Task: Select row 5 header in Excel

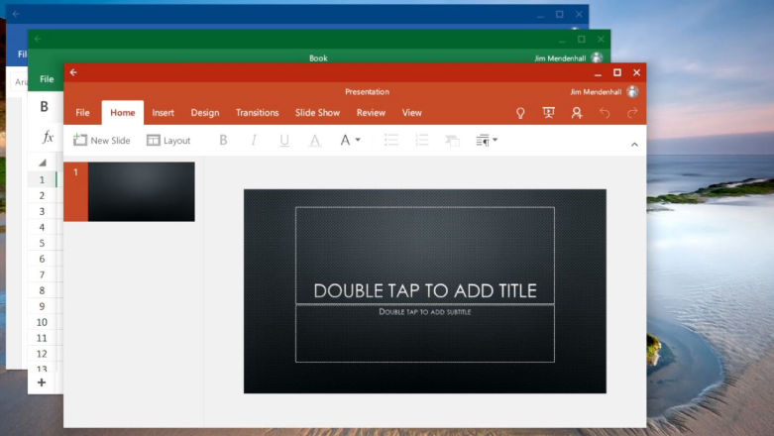Action: [42, 243]
